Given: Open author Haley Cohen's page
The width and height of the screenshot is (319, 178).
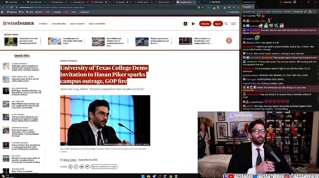Looking at the screenshot, I should (70, 160).
